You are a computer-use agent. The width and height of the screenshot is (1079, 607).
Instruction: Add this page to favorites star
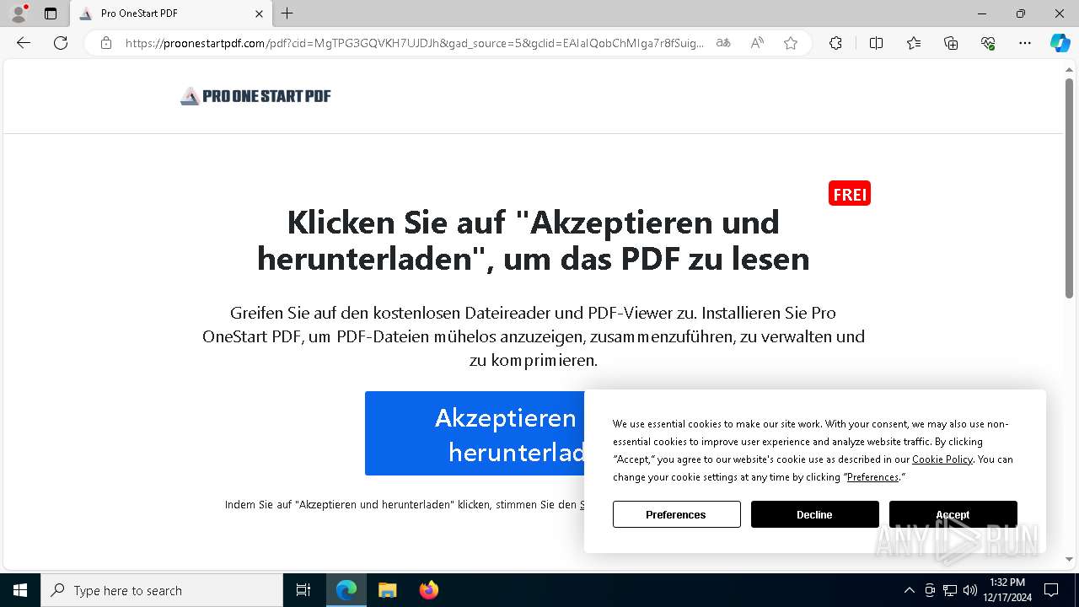[x=791, y=43]
